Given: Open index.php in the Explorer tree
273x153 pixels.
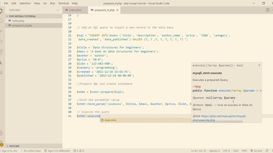Looking at the screenshot, I should point(34,21).
